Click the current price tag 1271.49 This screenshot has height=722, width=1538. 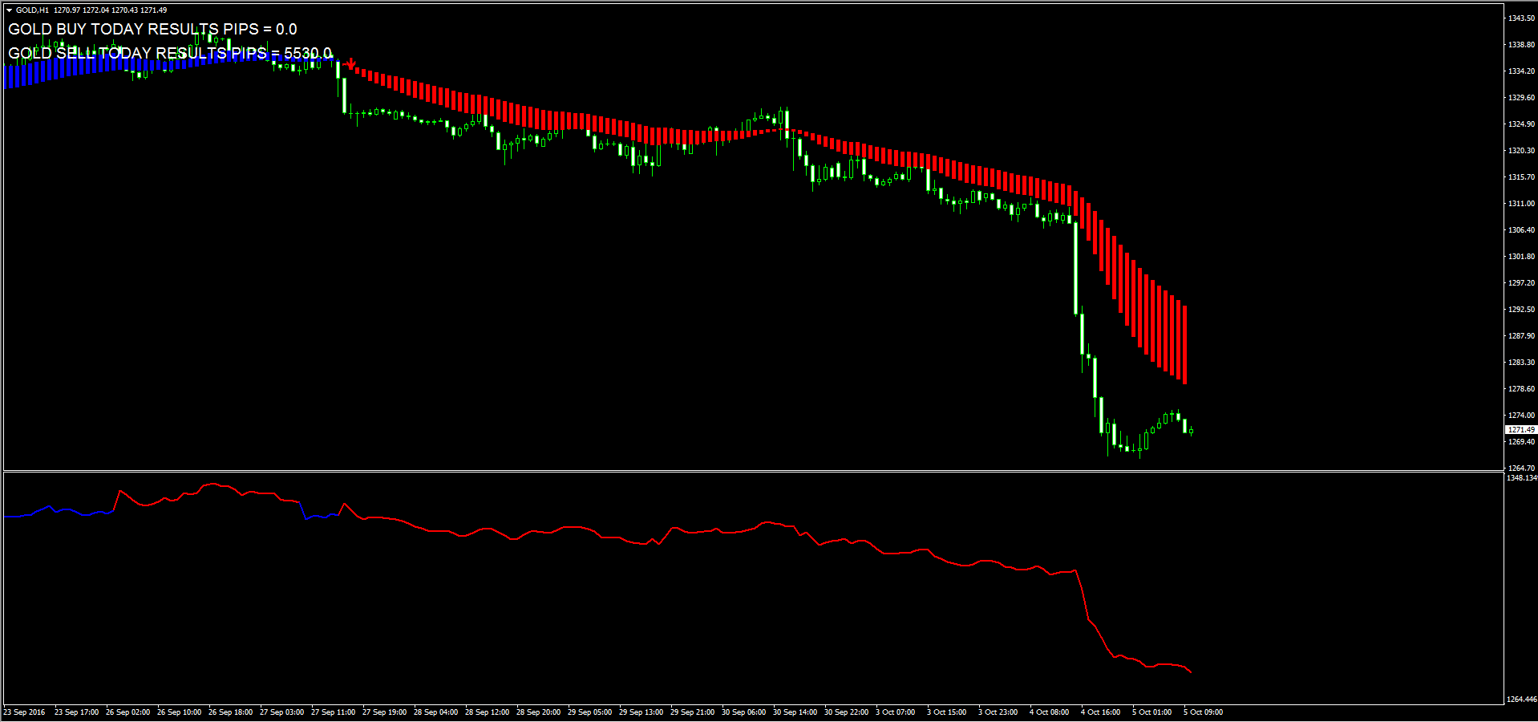pos(1521,430)
